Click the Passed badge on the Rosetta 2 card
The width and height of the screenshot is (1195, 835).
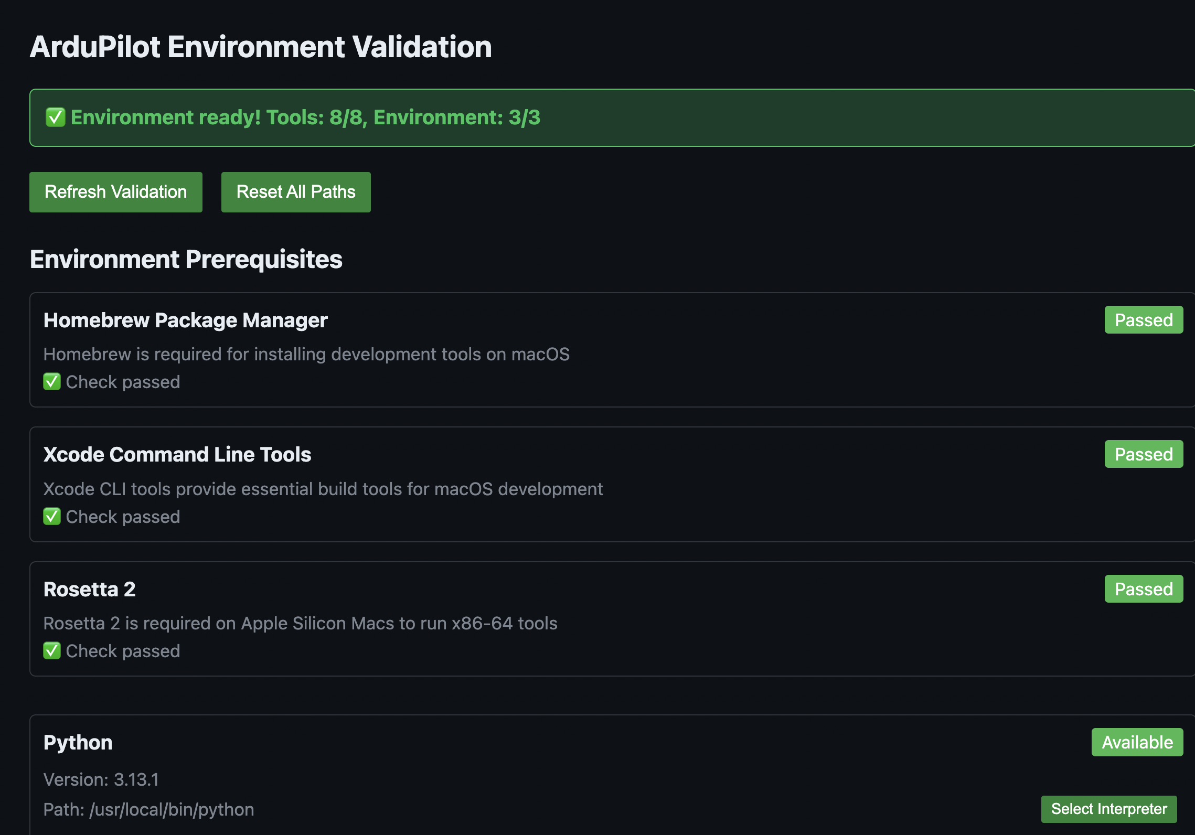coord(1143,589)
